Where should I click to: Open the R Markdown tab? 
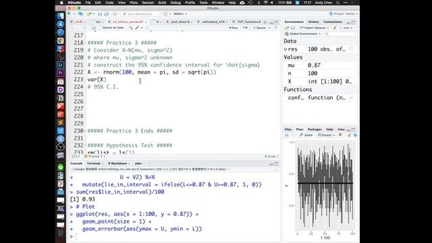tap(117, 163)
